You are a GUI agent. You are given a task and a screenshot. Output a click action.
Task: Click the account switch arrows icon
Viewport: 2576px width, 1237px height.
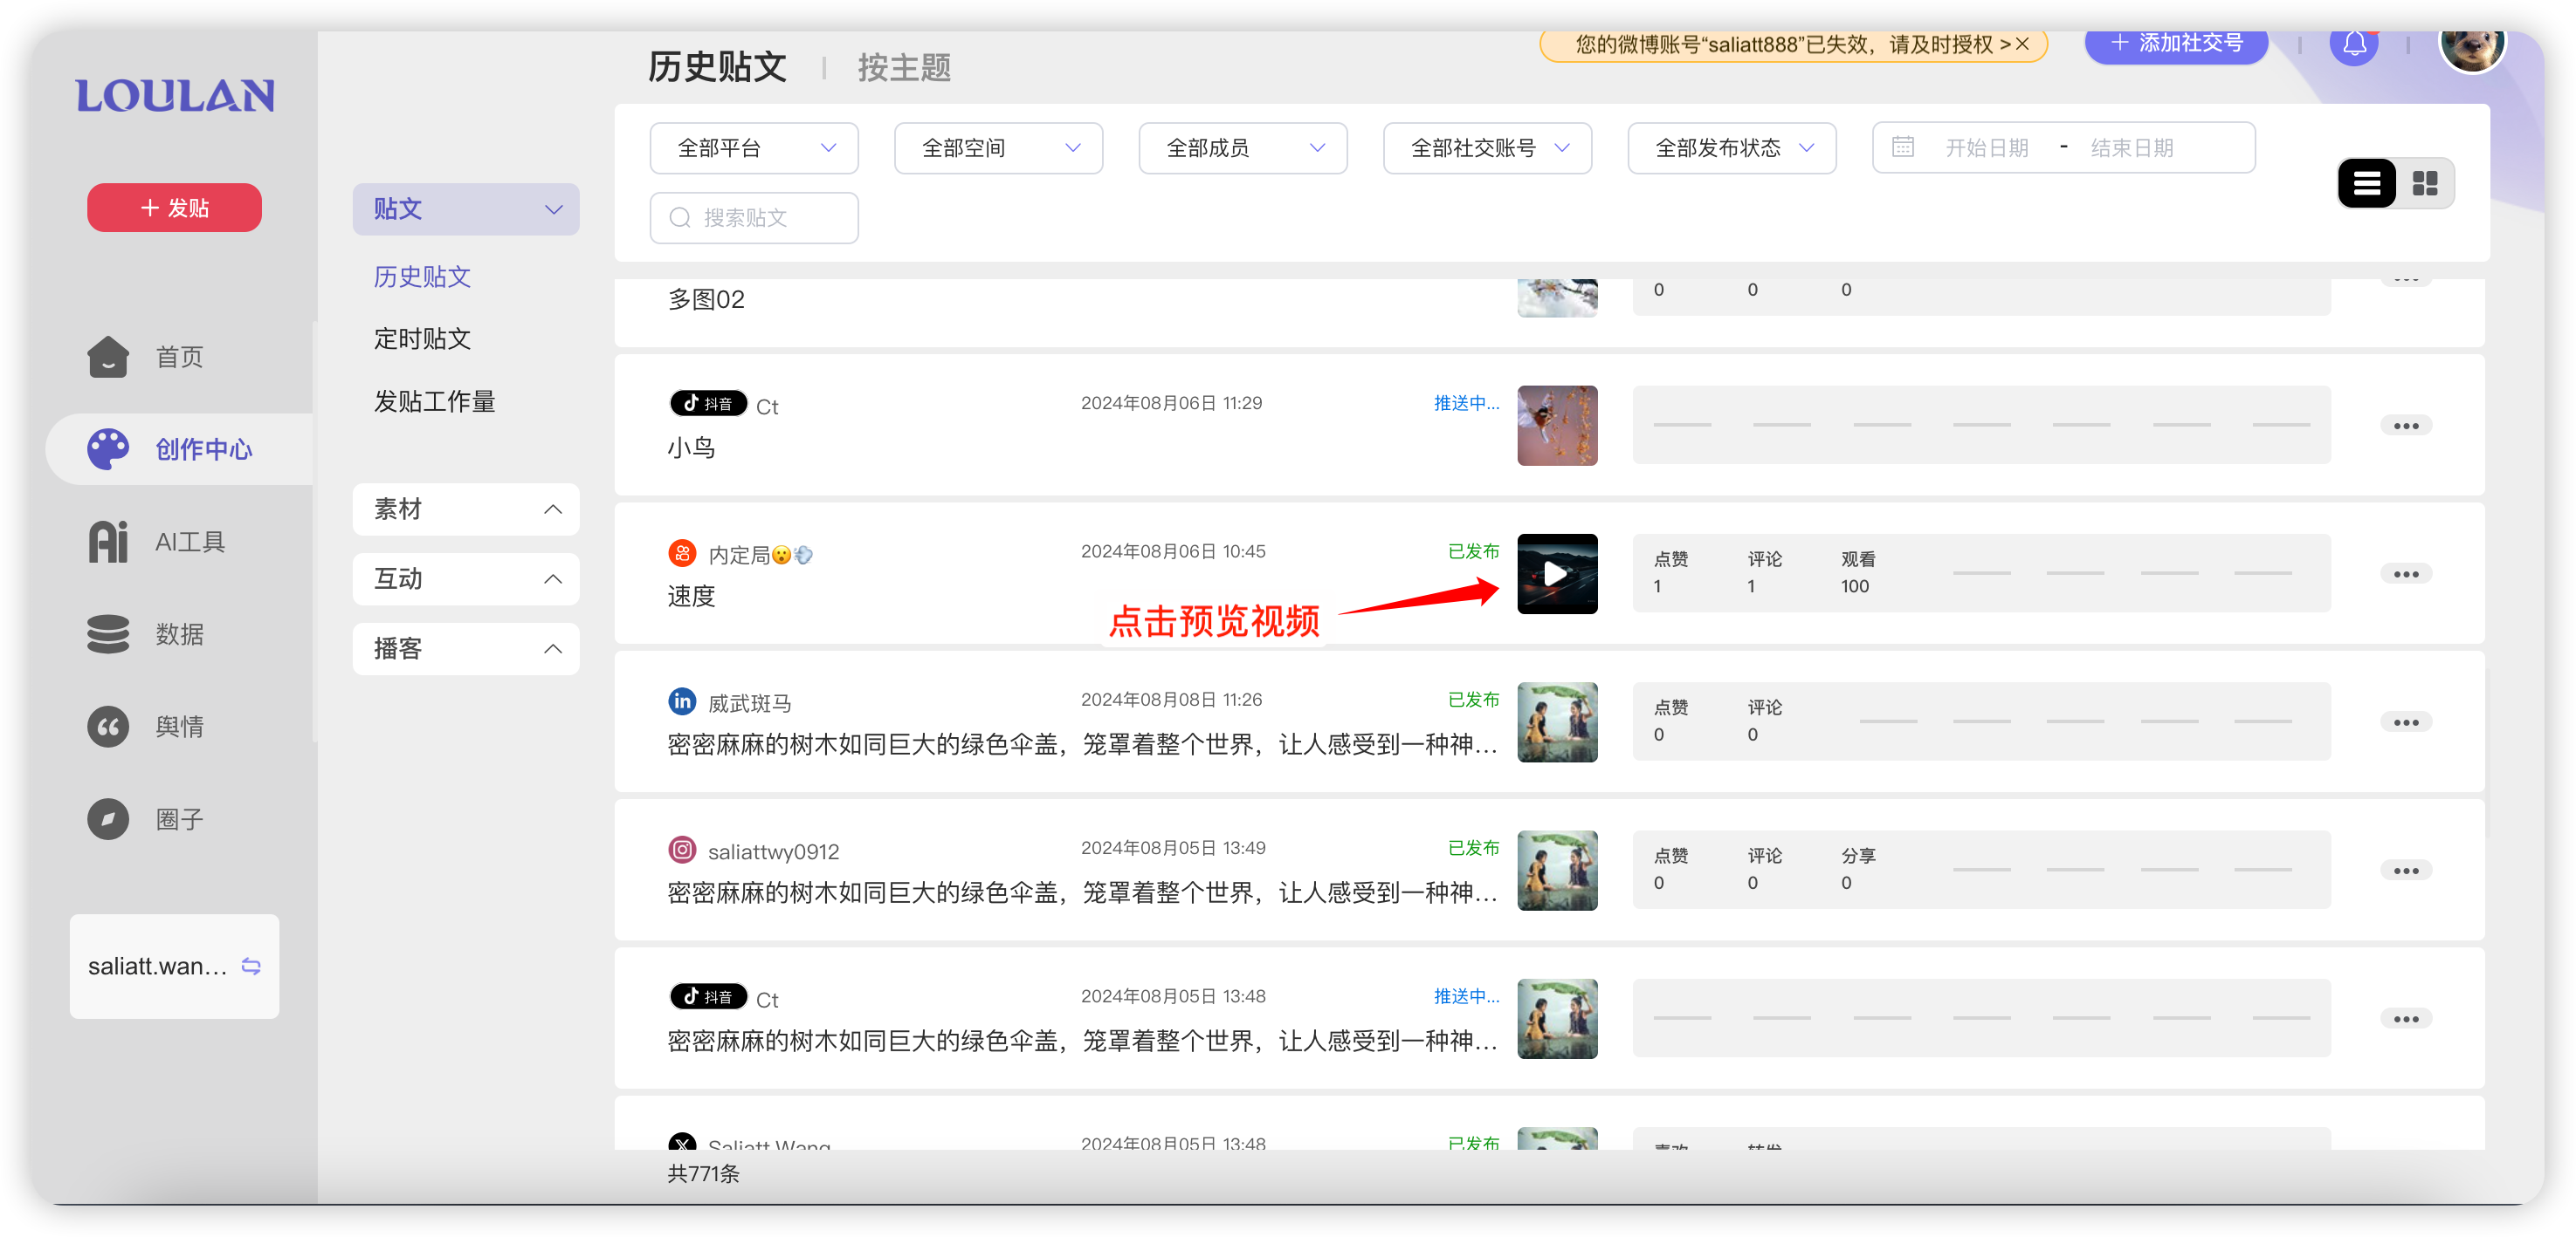pyautogui.click(x=251, y=967)
